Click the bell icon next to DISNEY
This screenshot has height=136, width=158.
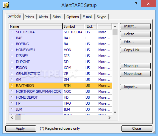pos(12,56)
